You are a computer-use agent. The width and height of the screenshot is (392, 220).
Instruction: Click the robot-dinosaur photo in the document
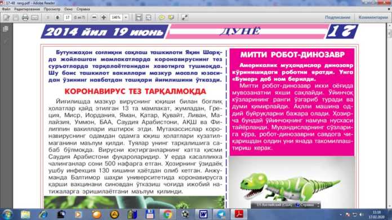tap(292, 183)
